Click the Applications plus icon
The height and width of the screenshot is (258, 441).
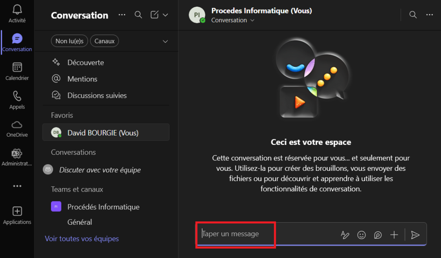coord(17,211)
